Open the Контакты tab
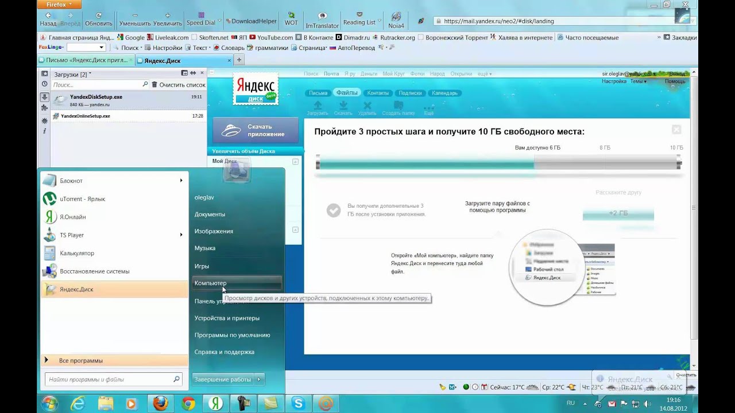This screenshot has width=735, height=413. point(378,93)
